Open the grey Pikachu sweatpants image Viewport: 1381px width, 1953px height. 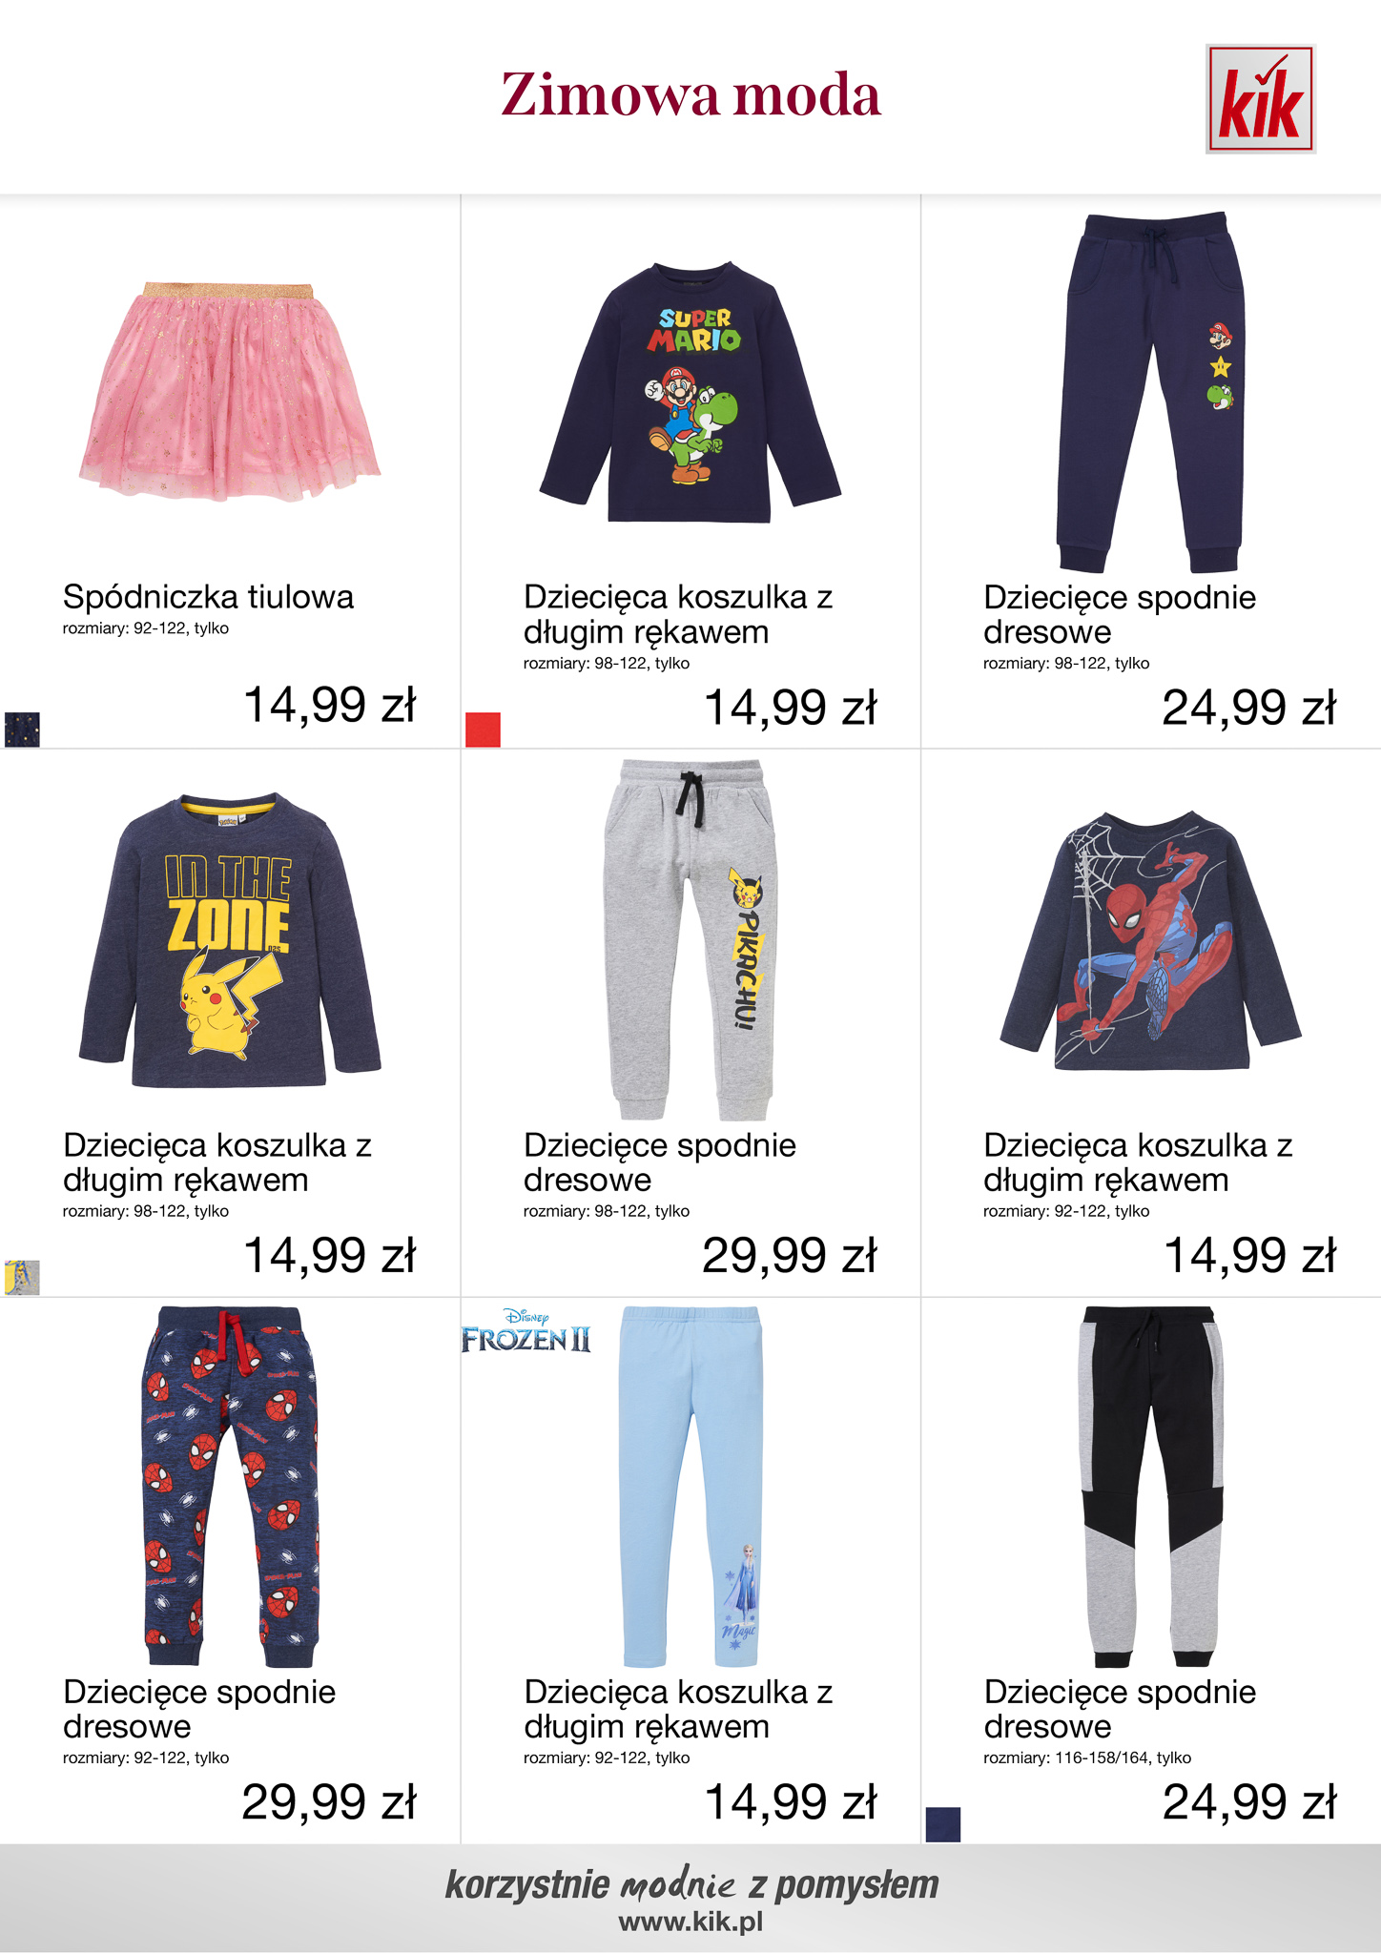point(690,940)
